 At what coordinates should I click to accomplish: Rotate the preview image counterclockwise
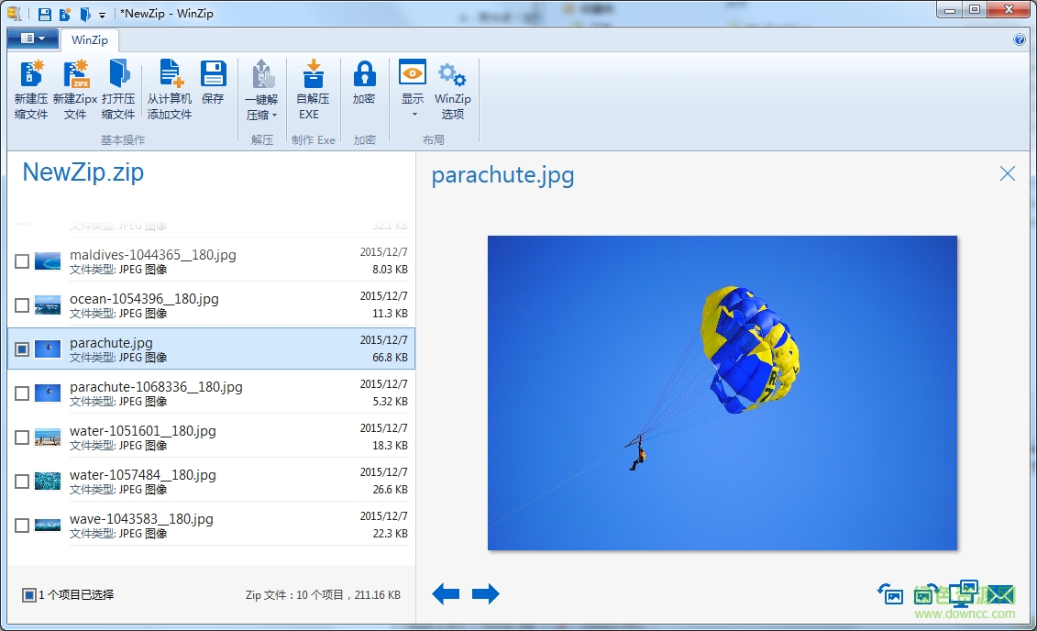(x=889, y=594)
